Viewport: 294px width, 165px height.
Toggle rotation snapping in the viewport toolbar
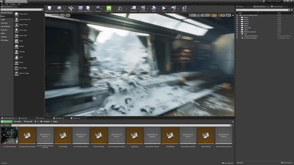pyautogui.click(x=211, y=15)
